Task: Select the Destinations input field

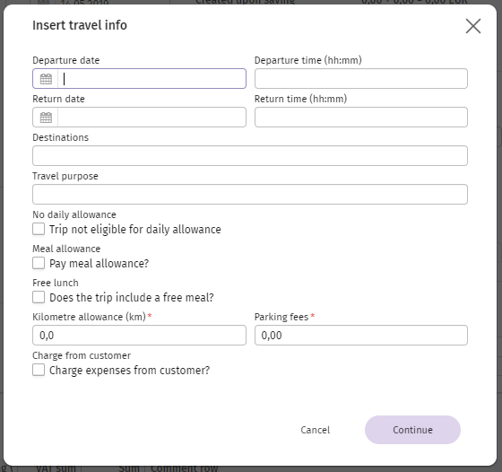Action: coord(250,156)
